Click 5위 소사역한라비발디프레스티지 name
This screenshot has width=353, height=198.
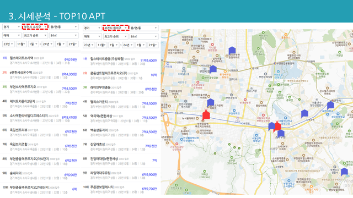click(29, 116)
